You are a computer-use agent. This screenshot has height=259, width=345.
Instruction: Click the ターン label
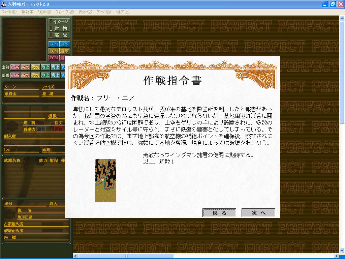click(10, 87)
